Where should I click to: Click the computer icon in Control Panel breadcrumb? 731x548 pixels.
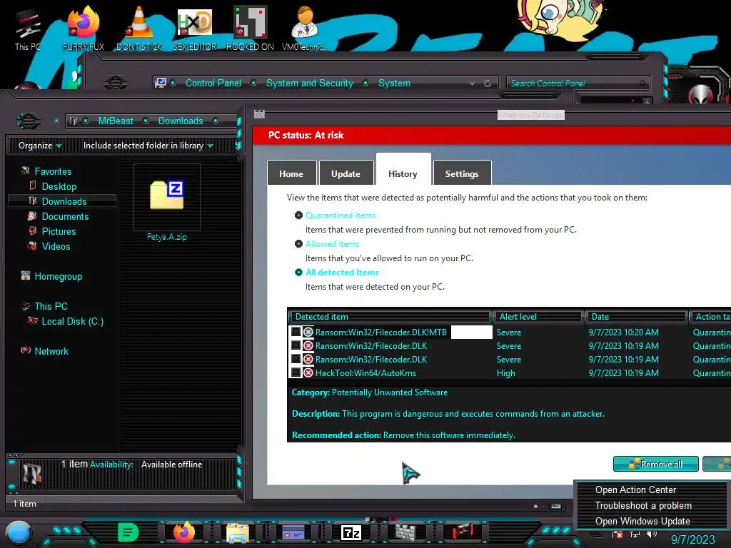(161, 83)
